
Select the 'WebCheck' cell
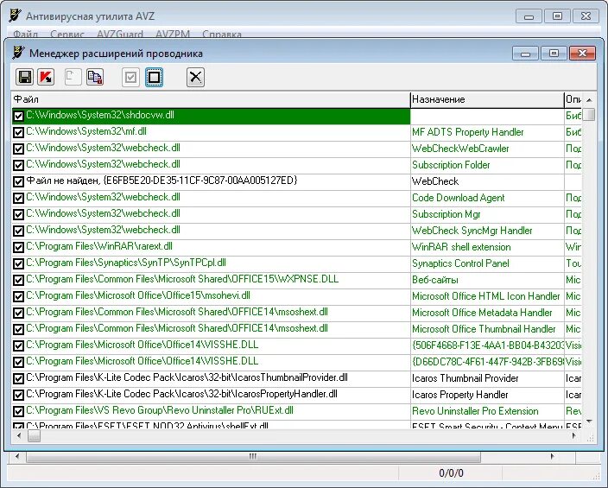[487, 181]
